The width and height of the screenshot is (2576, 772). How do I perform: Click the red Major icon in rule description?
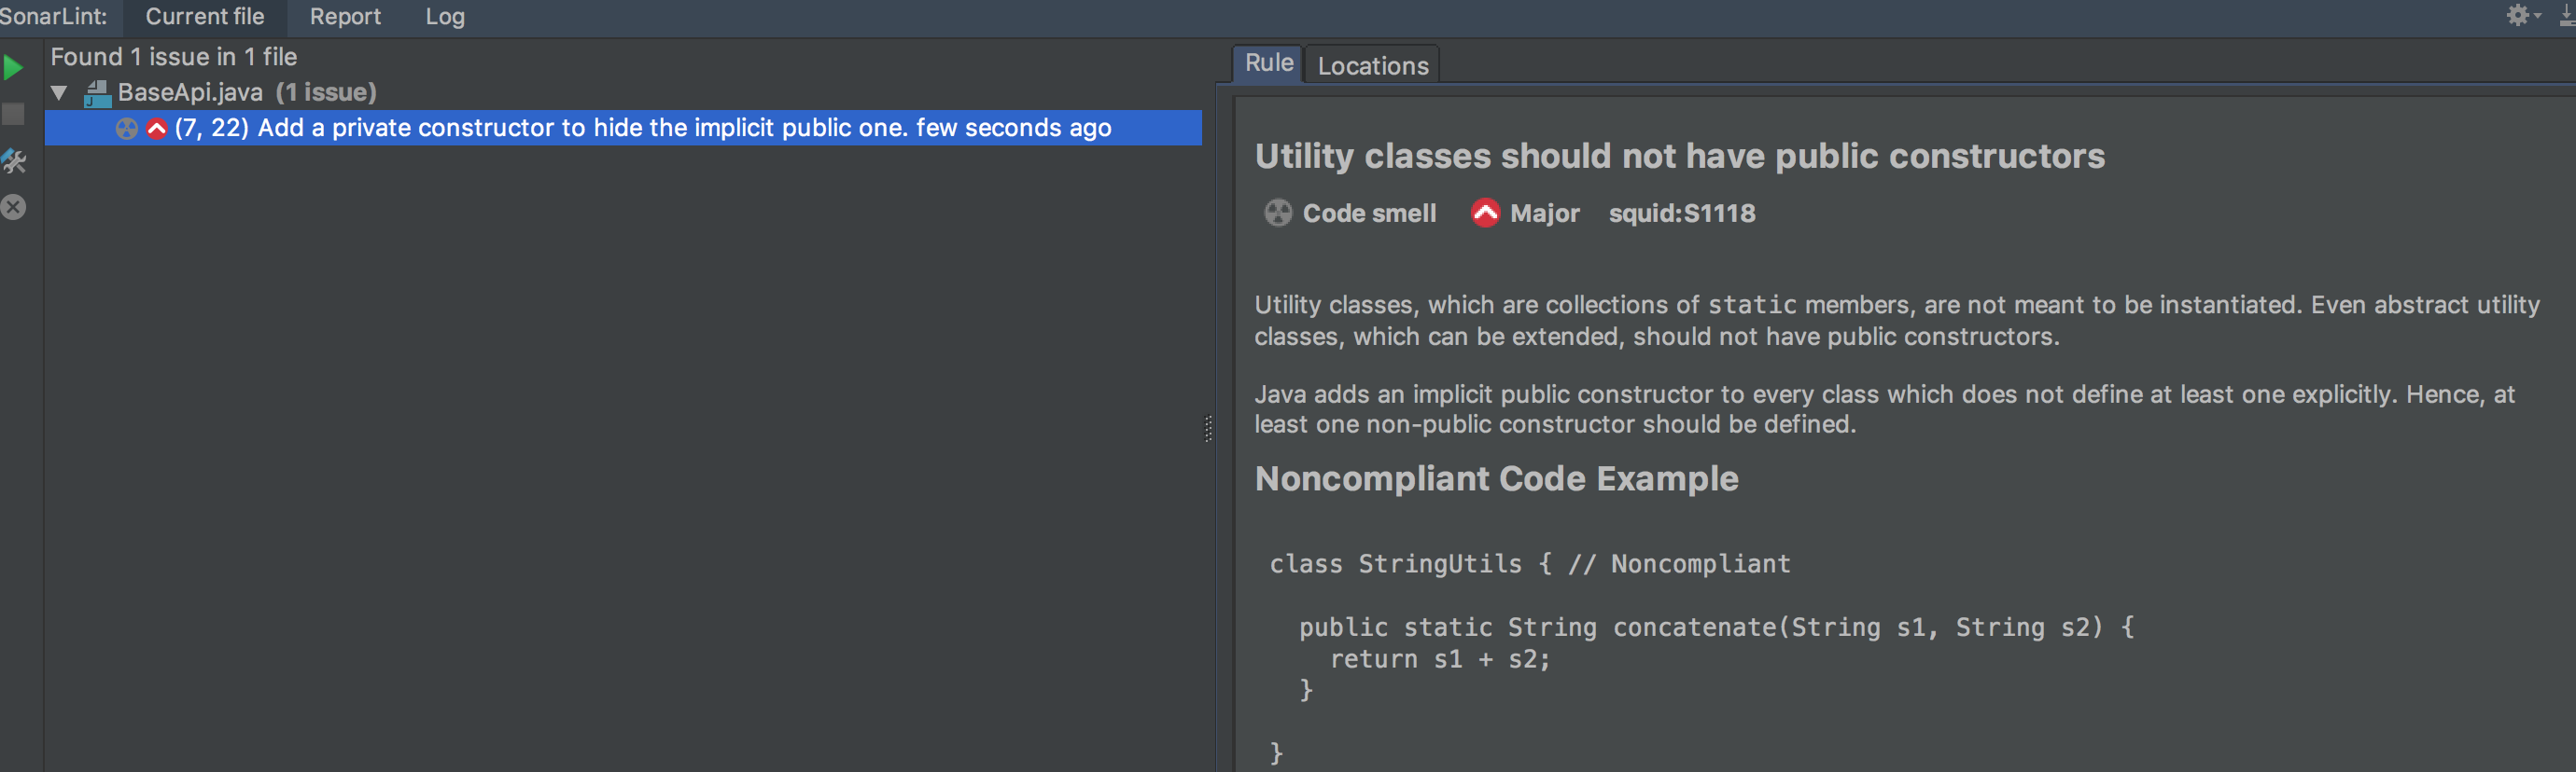click(x=1485, y=213)
